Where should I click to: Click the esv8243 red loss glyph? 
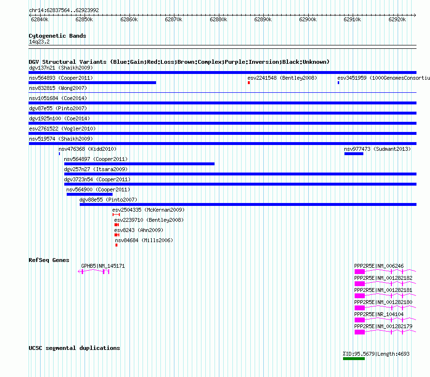click(117, 235)
